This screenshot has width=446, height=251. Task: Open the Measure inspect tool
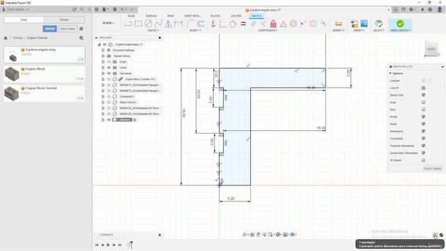pyautogui.click(x=339, y=24)
